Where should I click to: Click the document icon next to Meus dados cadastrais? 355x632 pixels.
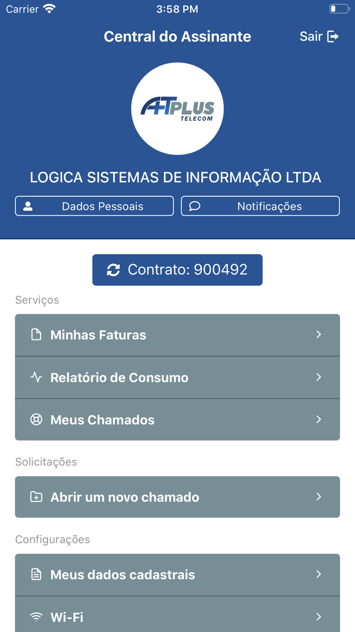pyautogui.click(x=35, y=575)
